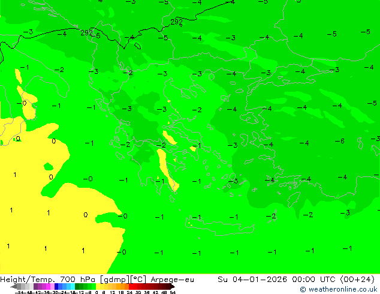380x294 pixels.
Task: Click the bright red 24°C legend swatch
Action: click(x=131, y=286)
